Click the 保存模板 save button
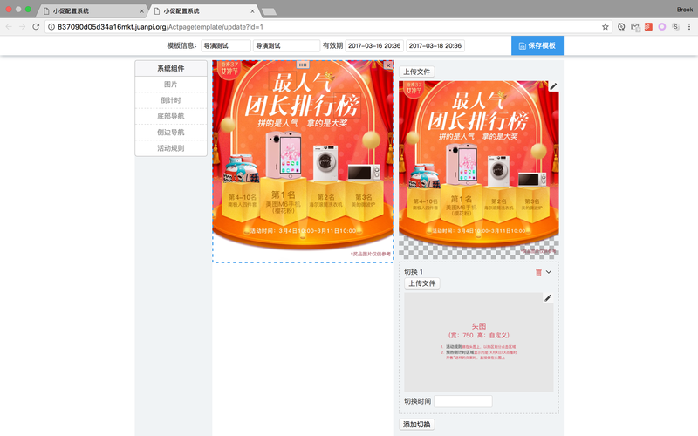Screen dimensions: 698x436 pyautogui.click(x=537, y=45)
